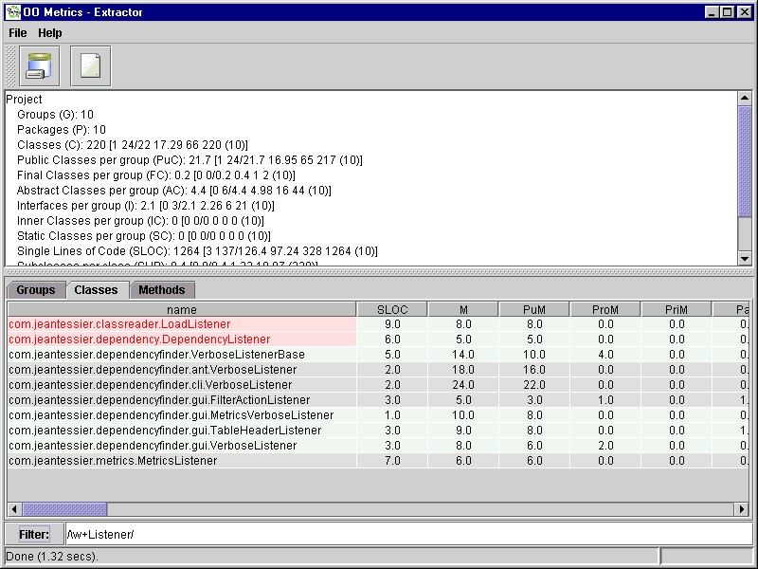This screenshot has width=758, height=569.
Task: Click the Static Classes per group line
Action: [144, 235]
